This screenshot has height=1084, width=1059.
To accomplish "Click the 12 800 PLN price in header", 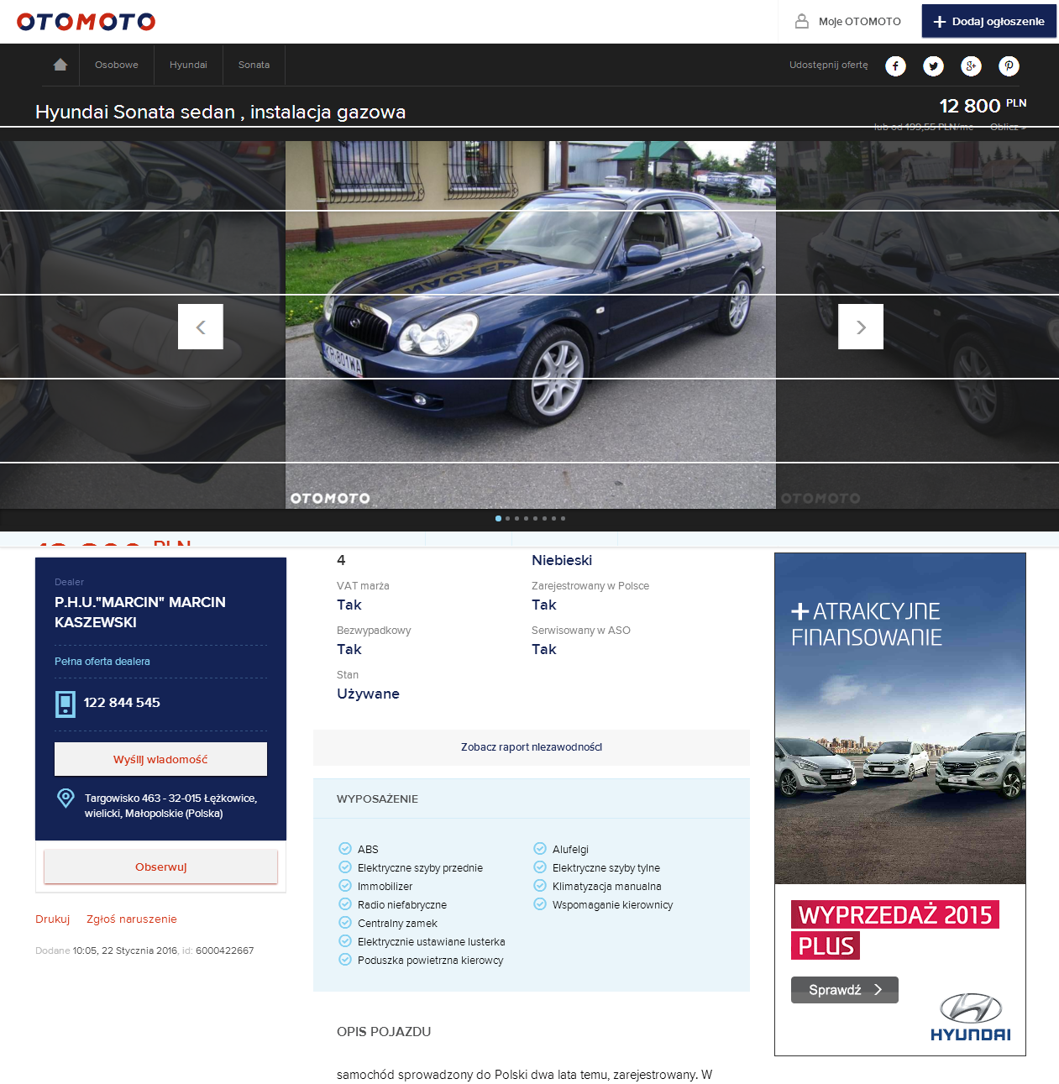I will tap(983, 106).
